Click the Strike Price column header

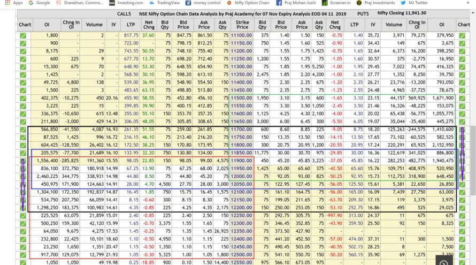point(242,25)
